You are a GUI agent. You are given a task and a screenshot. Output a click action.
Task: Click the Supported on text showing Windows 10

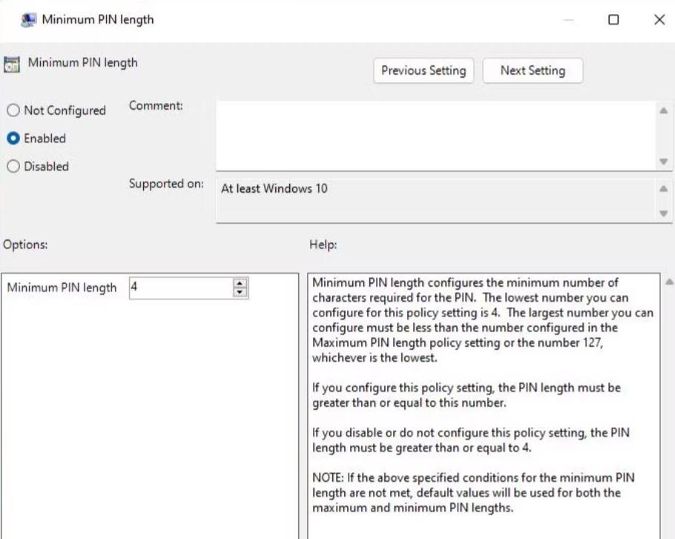coord(274,188)
